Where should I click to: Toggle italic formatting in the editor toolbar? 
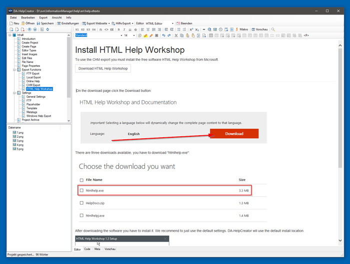[x=124, y=29]
